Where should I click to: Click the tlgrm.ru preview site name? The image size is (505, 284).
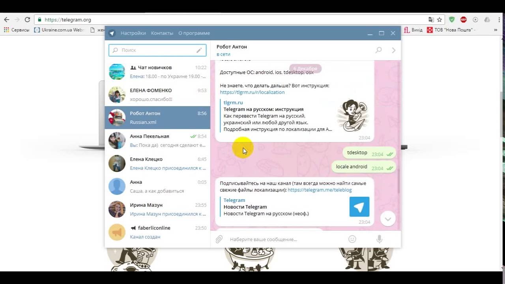pyautogui.click(x=233, y=103)
